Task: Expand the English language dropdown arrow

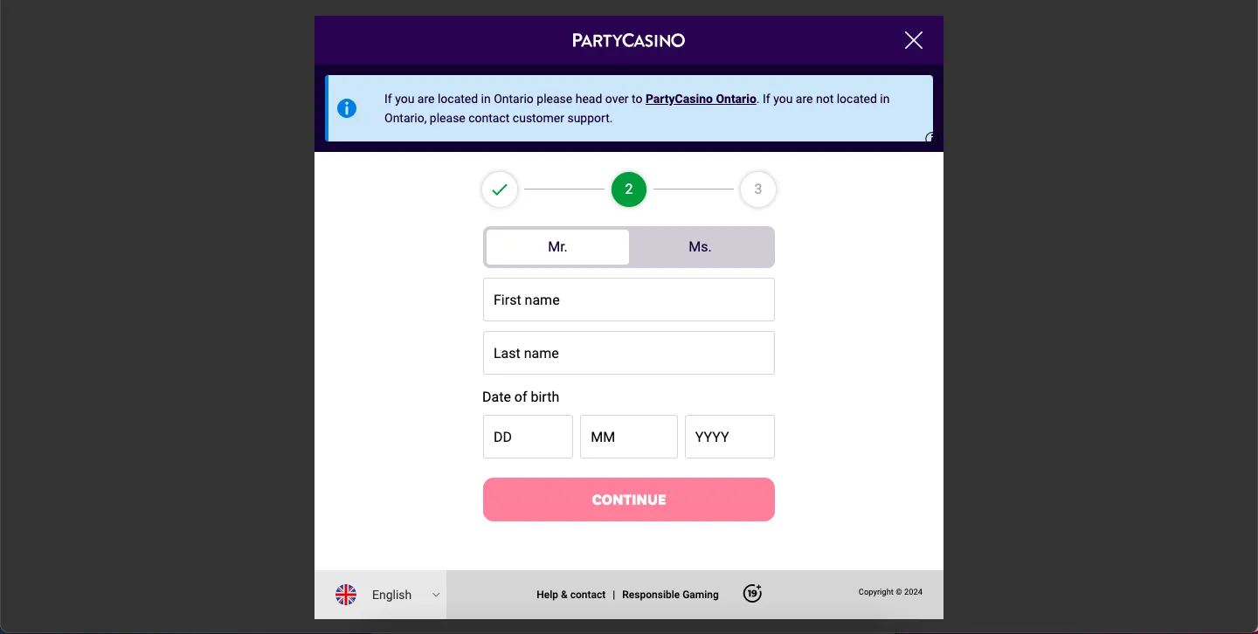Action: 436,595
